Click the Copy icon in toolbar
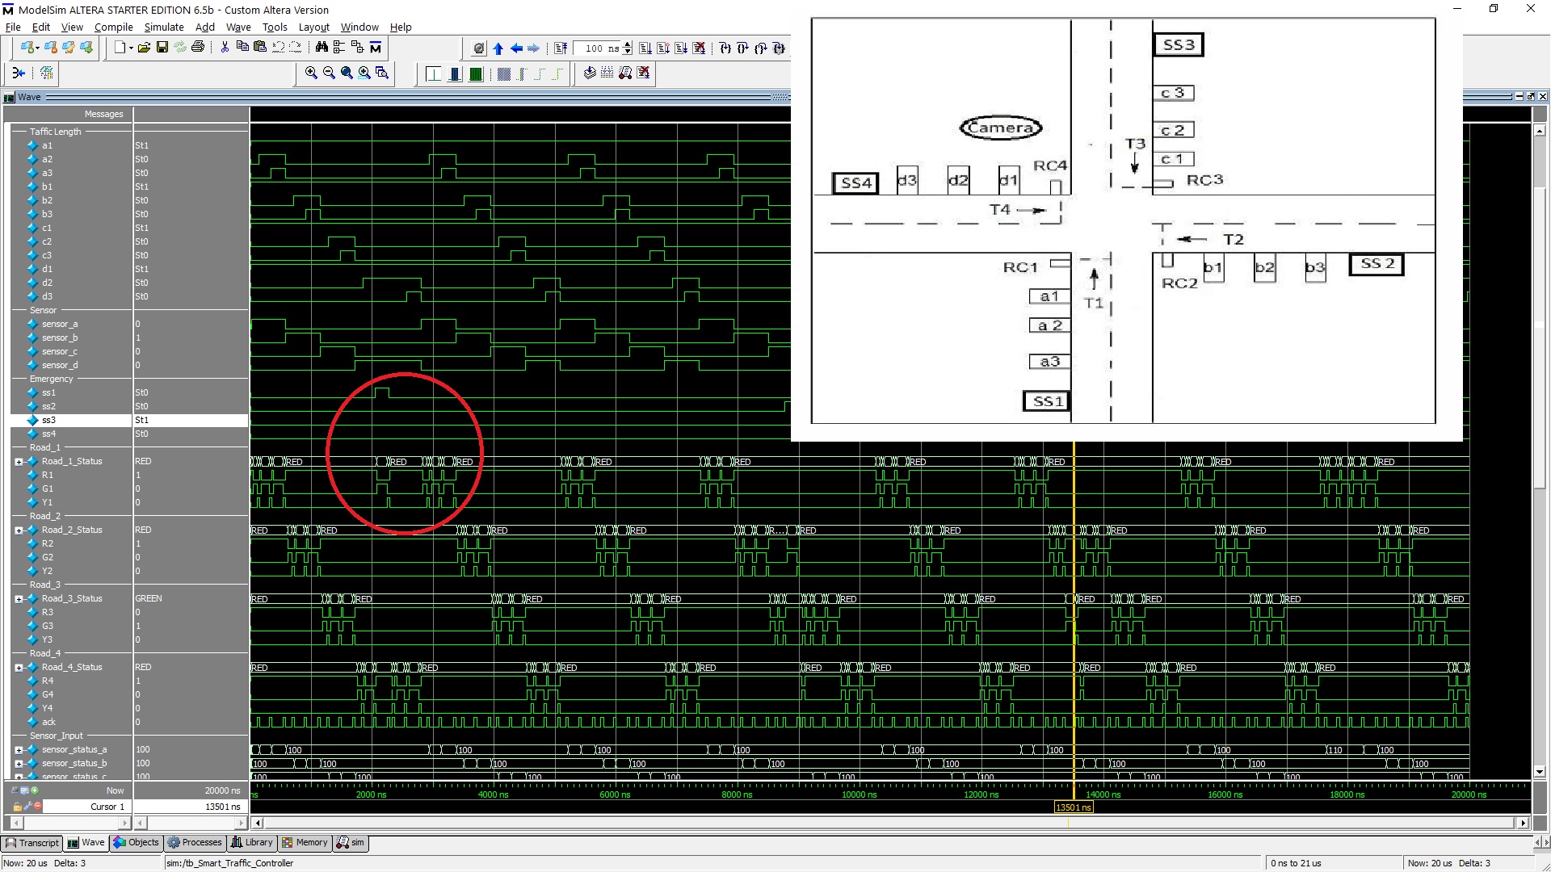 point(242,48)
